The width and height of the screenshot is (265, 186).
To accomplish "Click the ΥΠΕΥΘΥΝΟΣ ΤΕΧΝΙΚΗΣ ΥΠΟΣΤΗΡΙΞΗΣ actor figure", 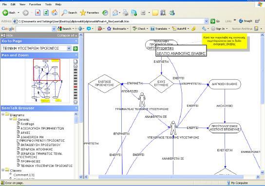I will click(x=173, y=128).
